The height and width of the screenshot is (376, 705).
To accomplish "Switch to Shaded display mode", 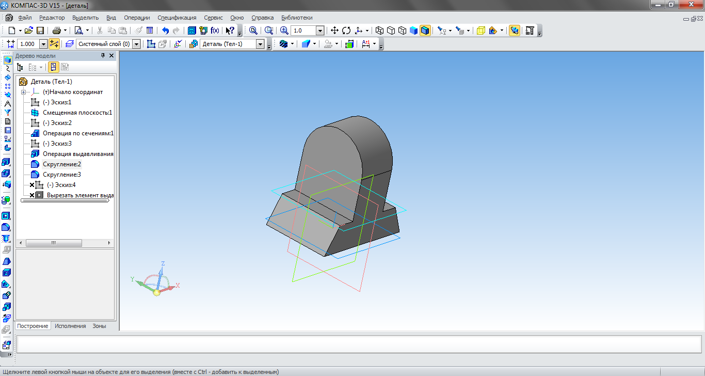I will (414, 30).
